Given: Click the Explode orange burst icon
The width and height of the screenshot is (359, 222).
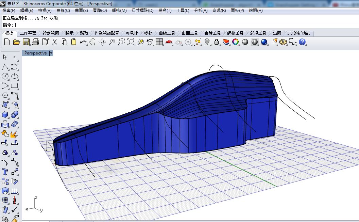Looking at the screenshot, I should tap(15, 134).
